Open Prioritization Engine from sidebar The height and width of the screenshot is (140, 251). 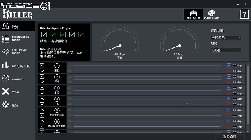click(17, 39)
